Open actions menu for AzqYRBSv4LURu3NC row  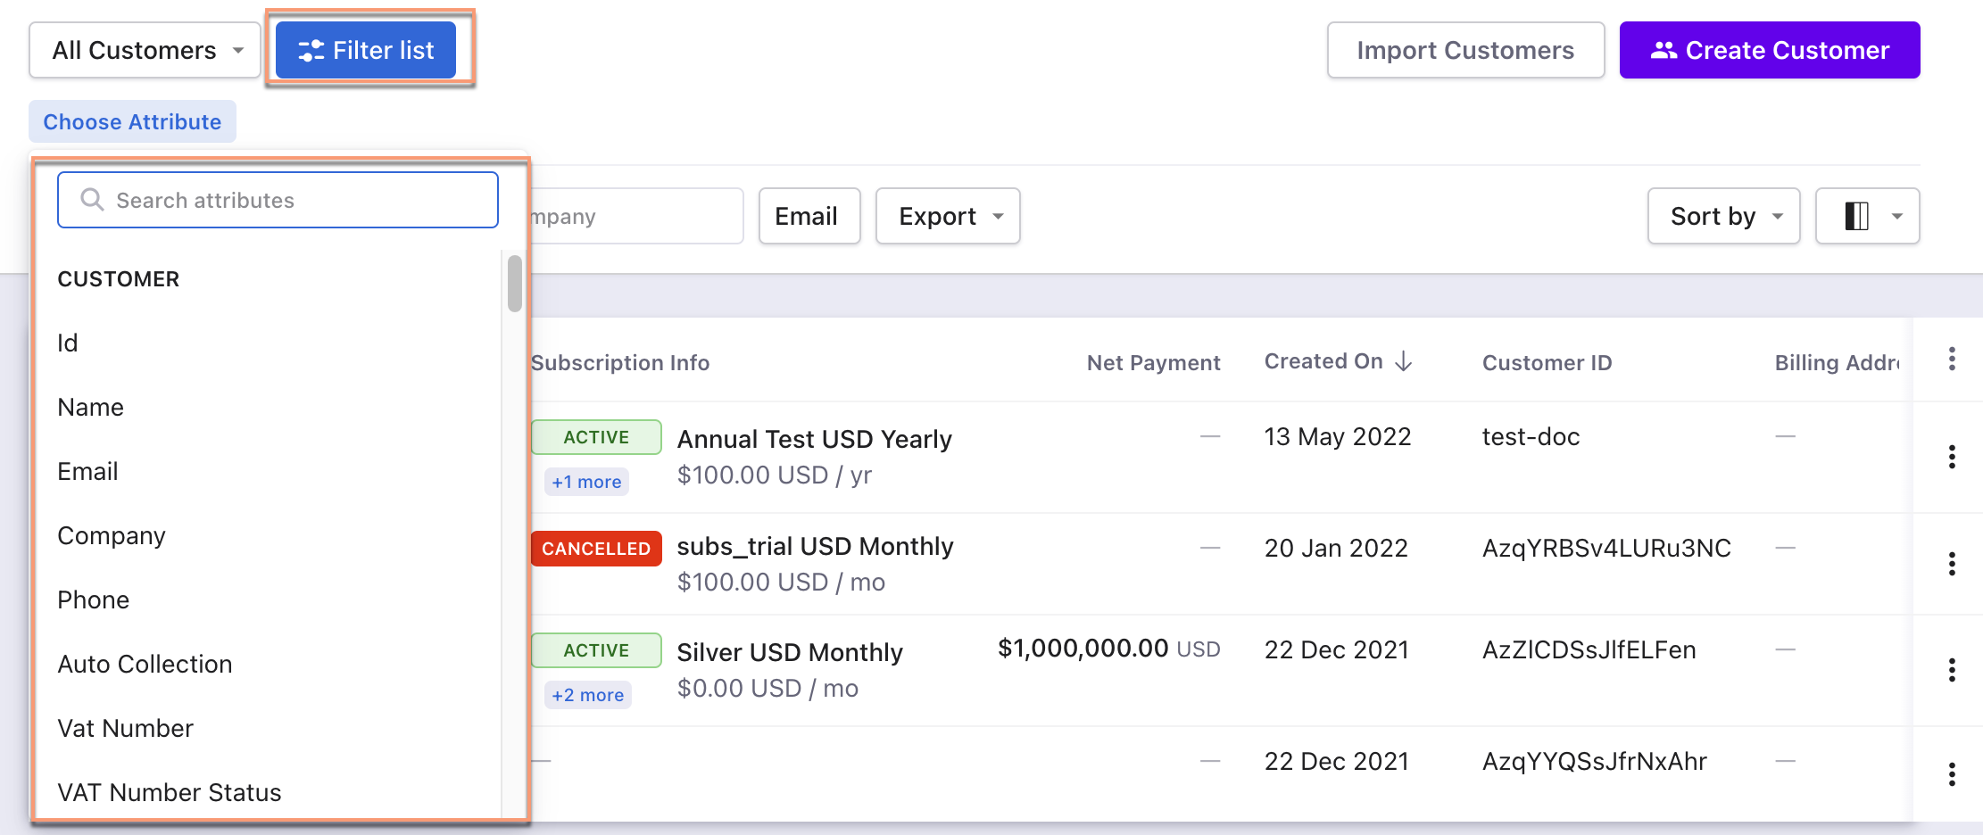pos(1952,564)
